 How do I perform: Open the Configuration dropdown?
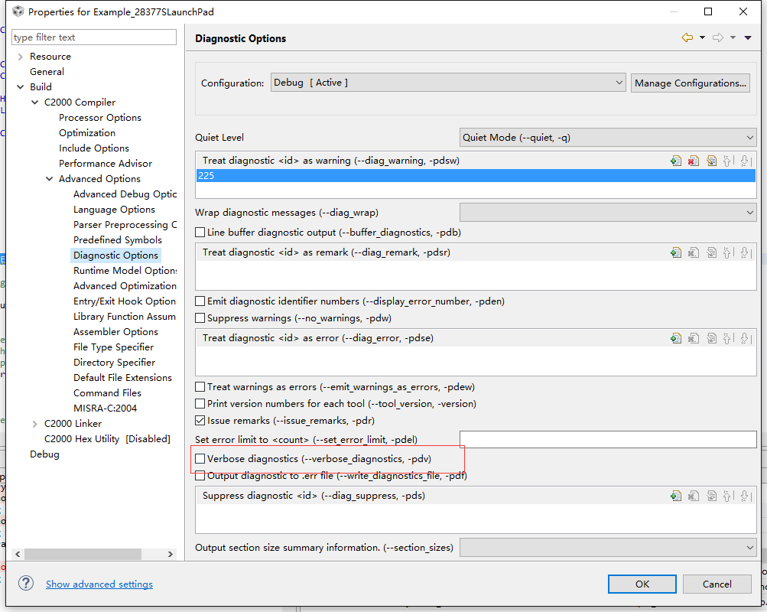click(448, 83)
